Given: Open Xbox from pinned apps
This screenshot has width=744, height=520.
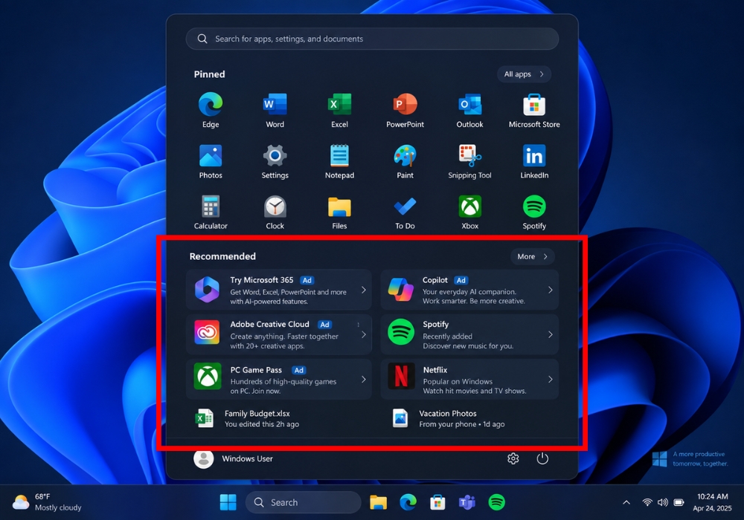Looking at the screenshot, I should pos(469,212).
